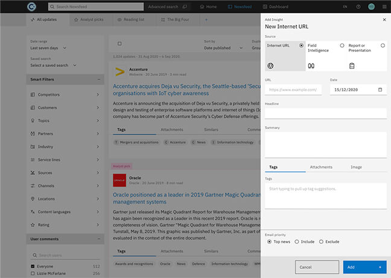Image resolution: width=391 pixels, height=278 pixels.
Task: Choose Include email priority
Action: click(297, 242)
